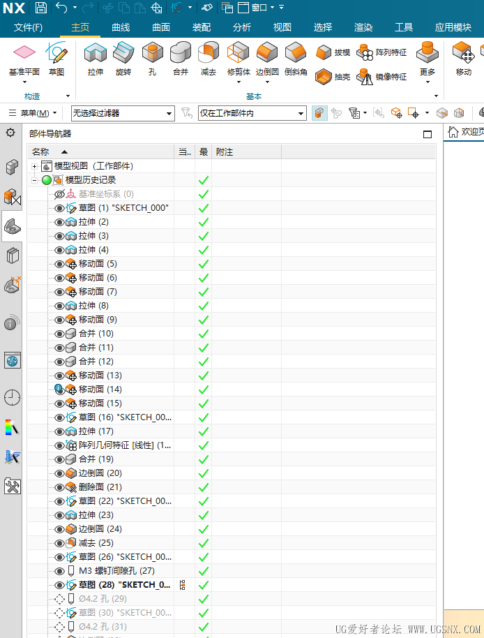This screenshot has width=484, height=638.
Task: Open the 仅在工作部件内 scope dropdown
Action: [252, 113]
